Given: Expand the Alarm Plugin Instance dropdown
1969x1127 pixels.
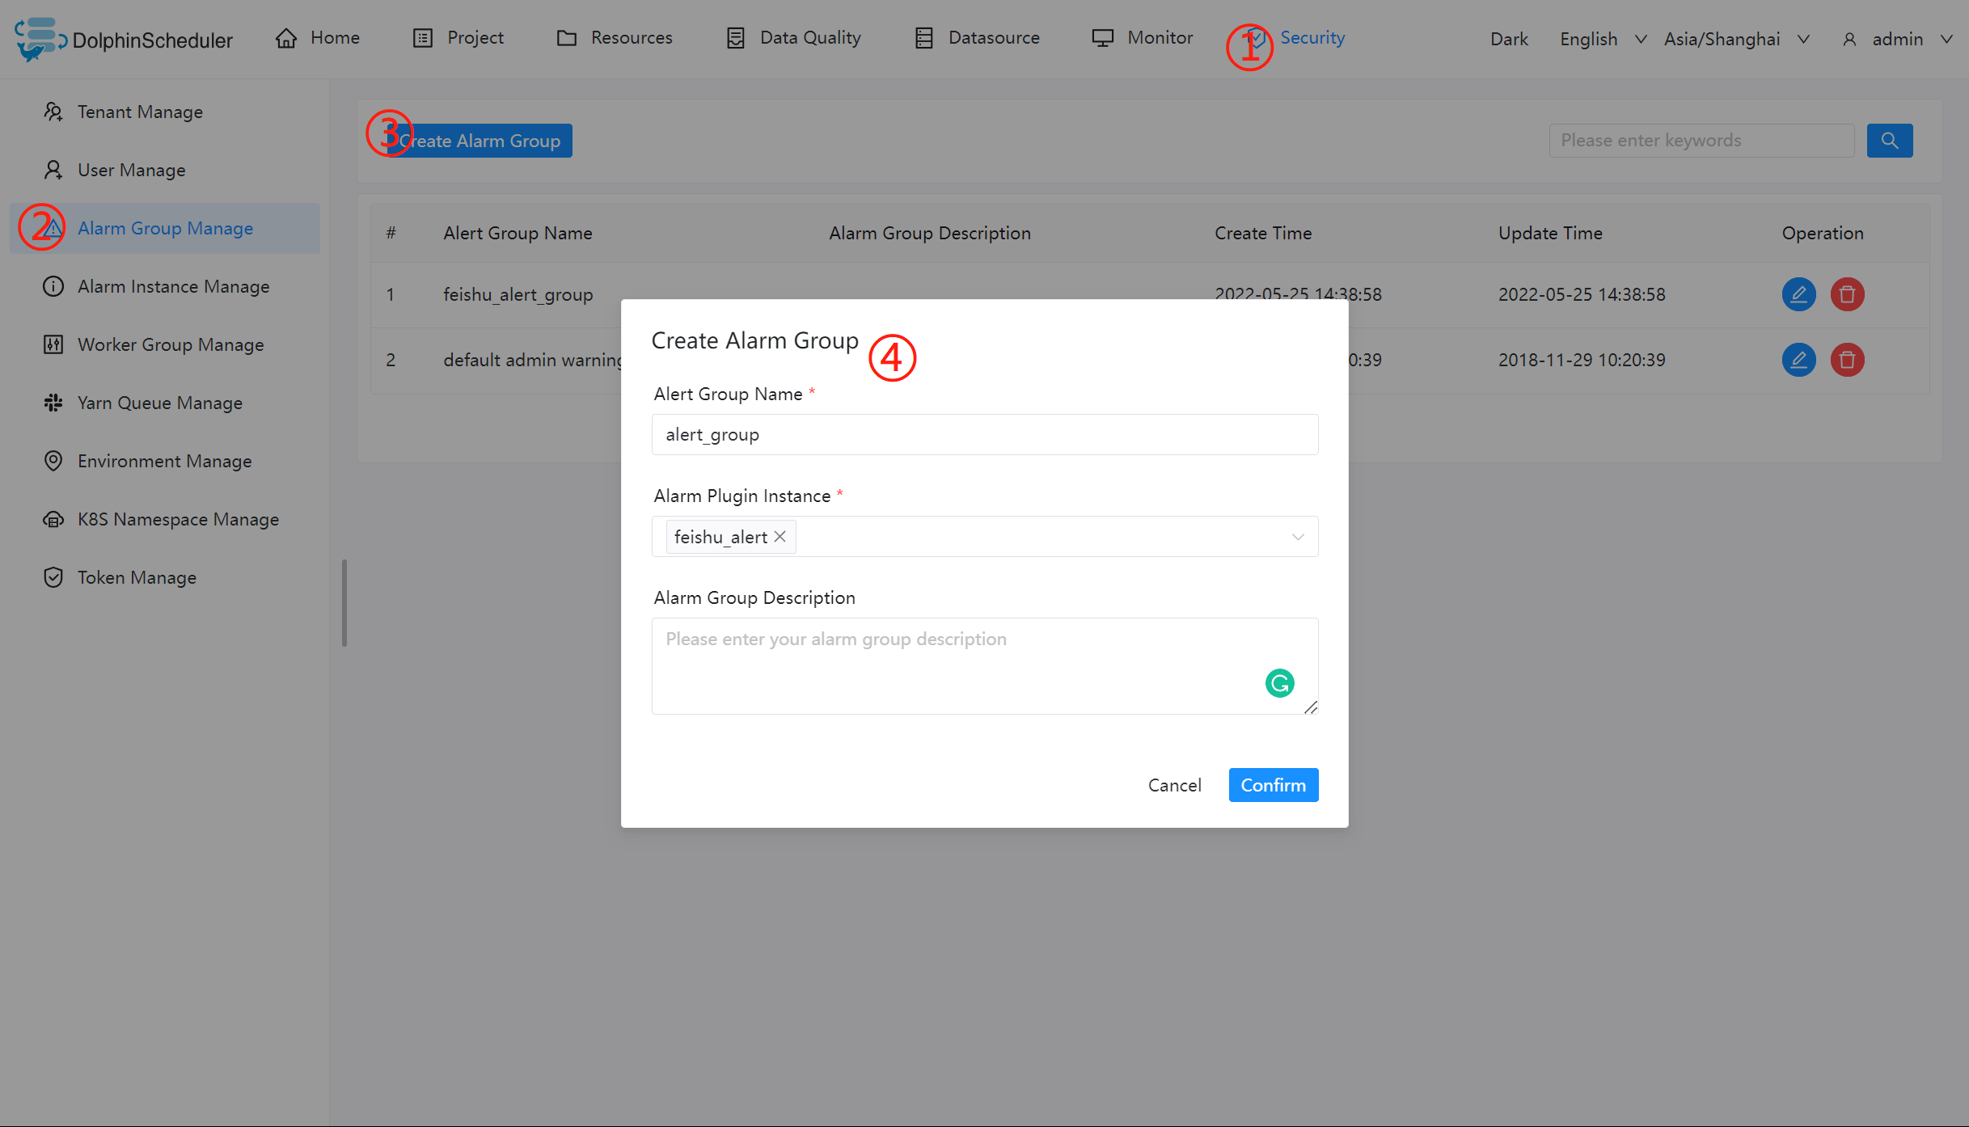Looking at the screenshot, I should pos(1297,537).
